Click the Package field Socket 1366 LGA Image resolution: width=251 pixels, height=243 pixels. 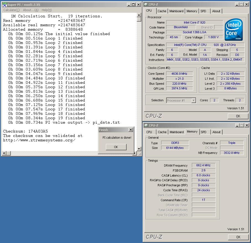tap(195, 32)
